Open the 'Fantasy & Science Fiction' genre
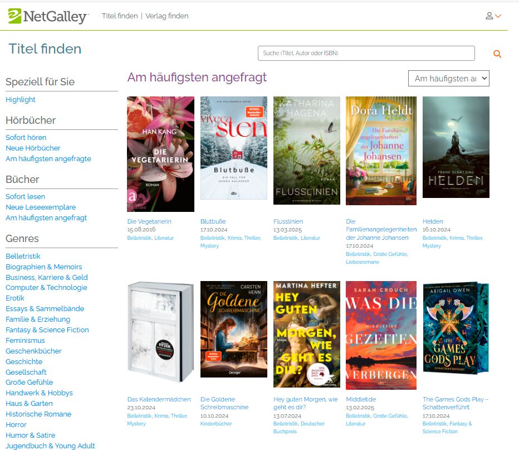The height and width of the screenshot is (450, 519). (47, 330)
